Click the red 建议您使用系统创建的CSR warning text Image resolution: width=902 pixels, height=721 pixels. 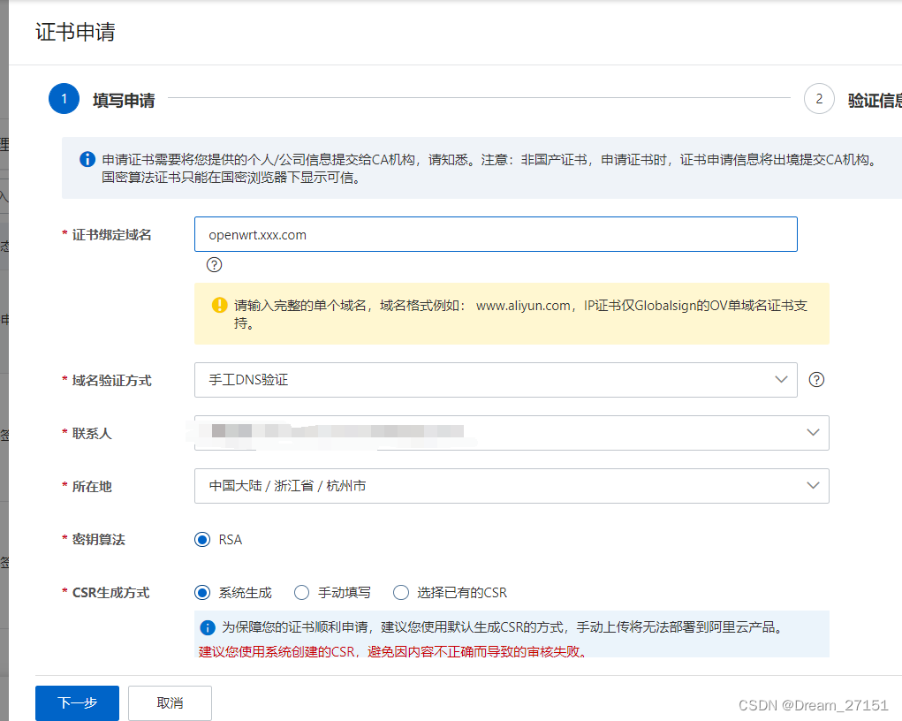pyautogui.click(x=392, y=651)
